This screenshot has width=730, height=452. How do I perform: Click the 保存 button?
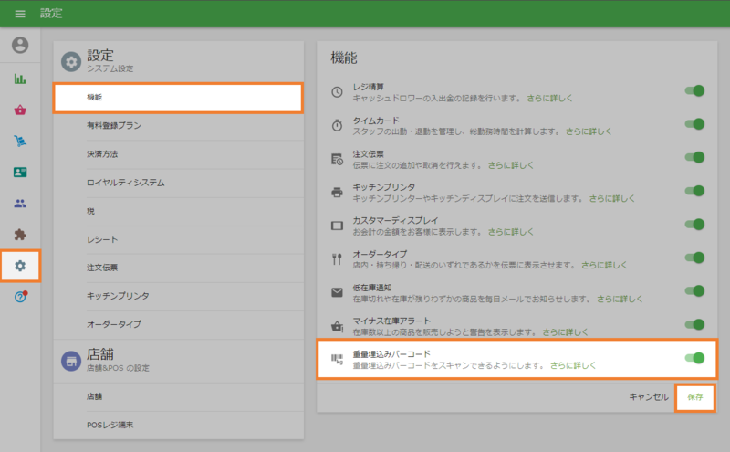point(695,397)
